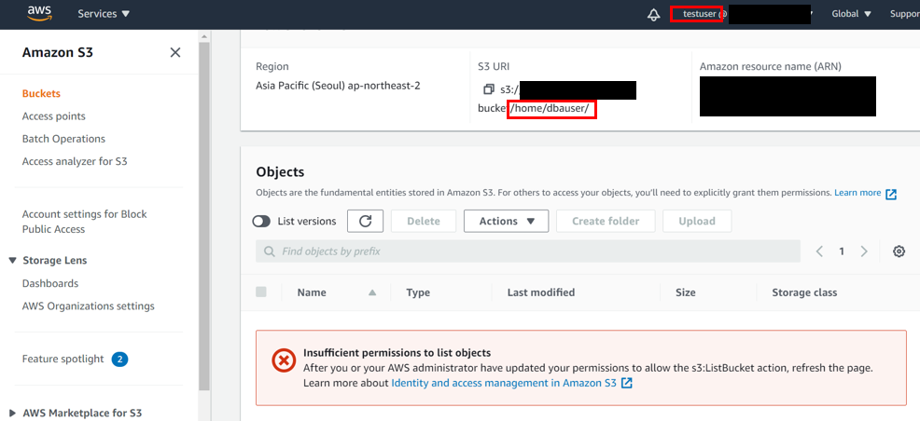
Task: Click the red error icon
Action: pyautogui.click(x=284, y=361)
